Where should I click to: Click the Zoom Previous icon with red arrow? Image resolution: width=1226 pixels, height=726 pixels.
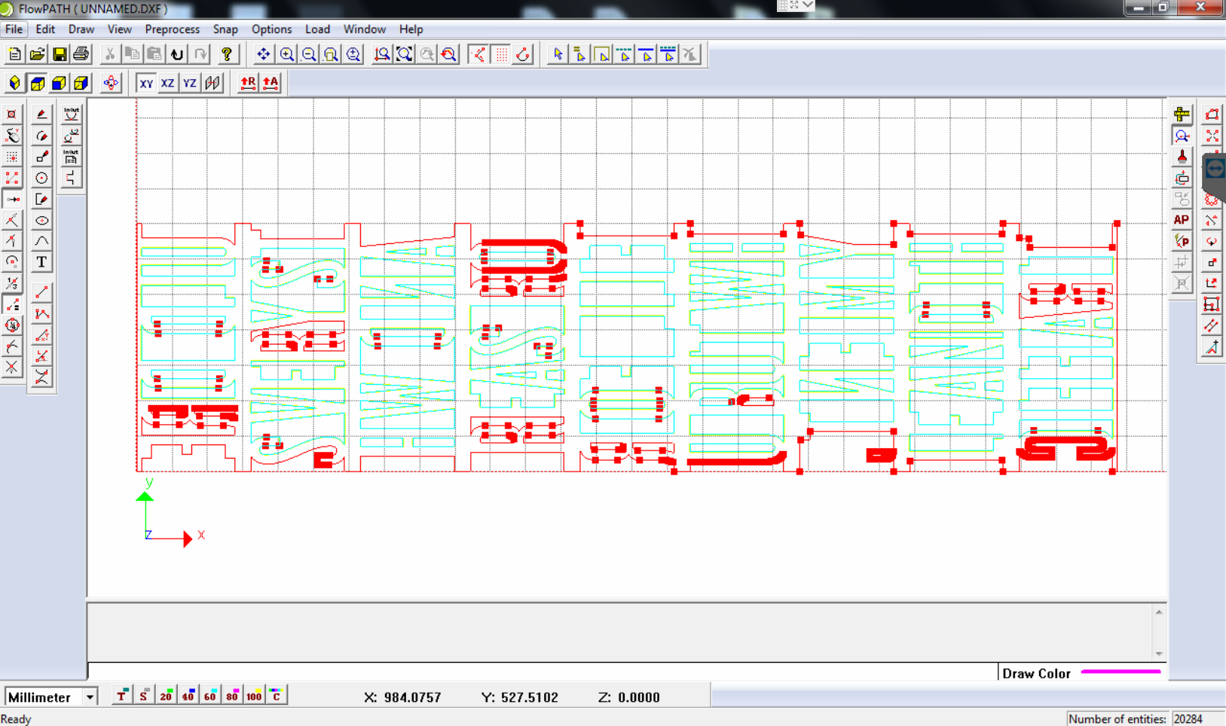[x=449, y=54]
